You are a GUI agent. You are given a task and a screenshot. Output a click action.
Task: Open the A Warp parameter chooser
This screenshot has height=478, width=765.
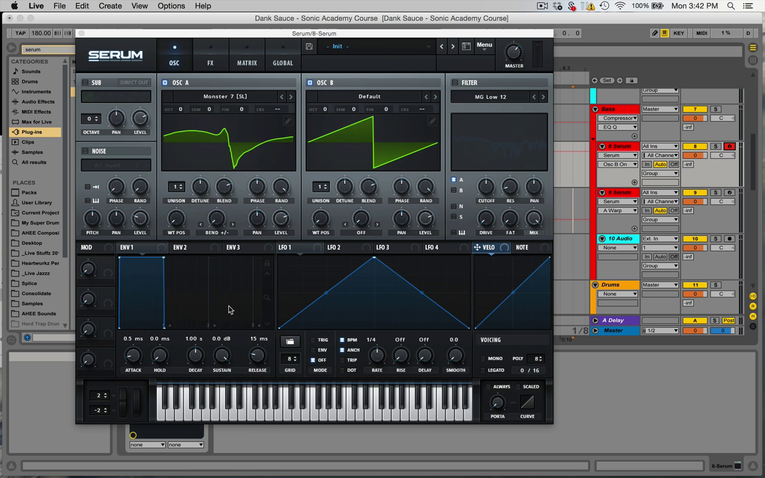tap(618, 211)
